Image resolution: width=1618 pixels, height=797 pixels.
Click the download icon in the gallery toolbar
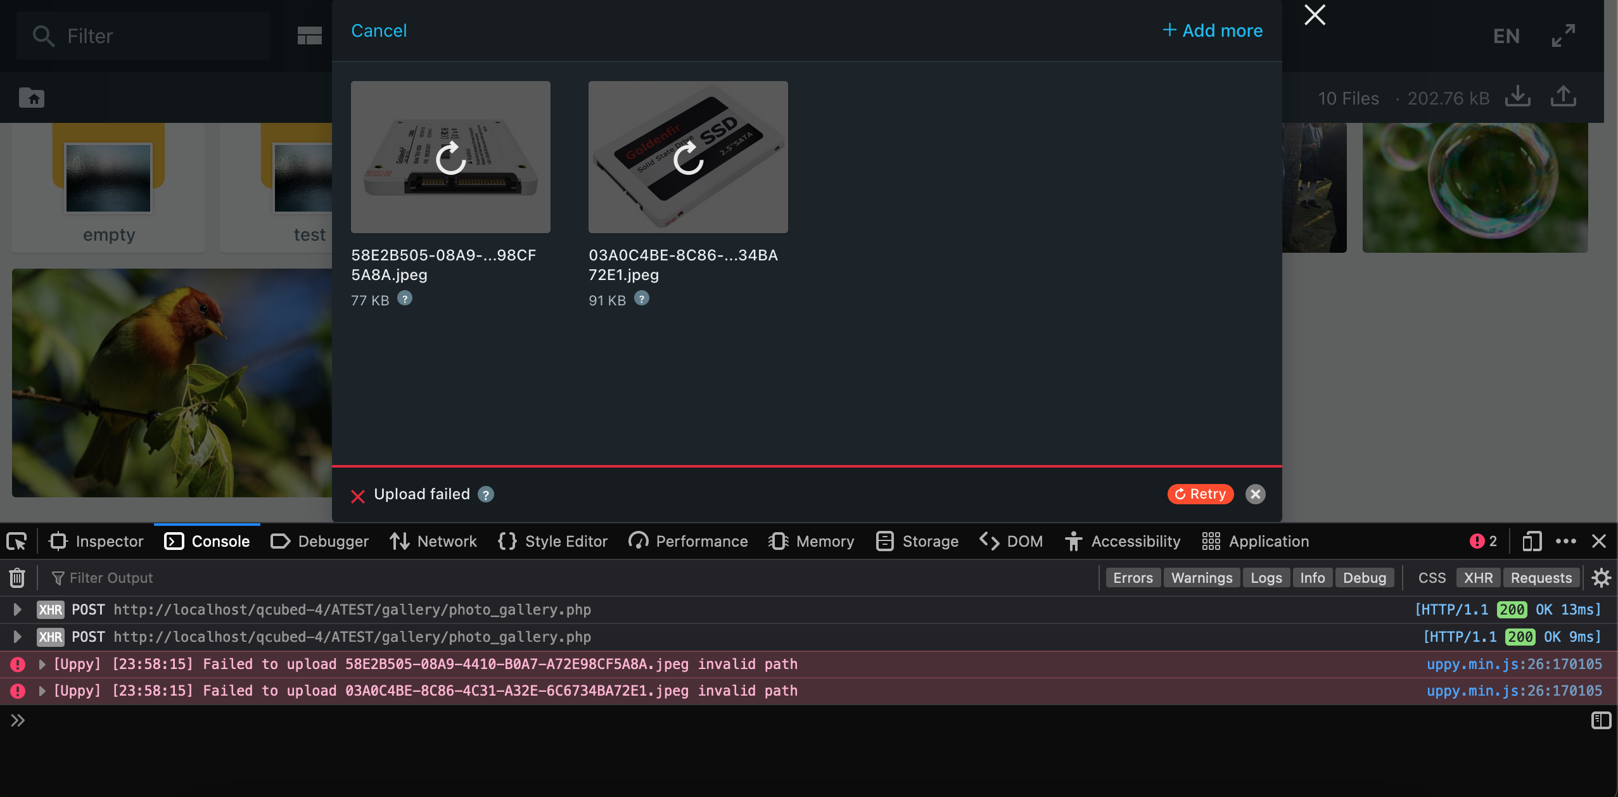click(x=1517, y=96)
